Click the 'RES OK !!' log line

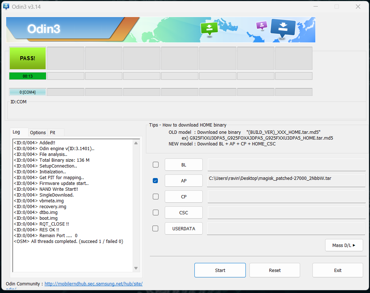[37, 230]
